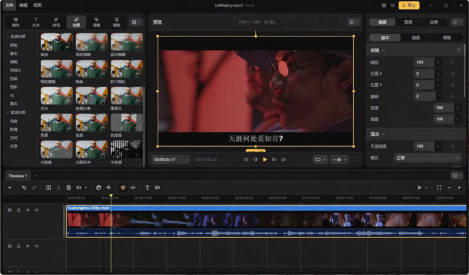This screenshot has width=469, height=275.
Task: Add a new timeline tab with plus
Action: tap(36, 176)
